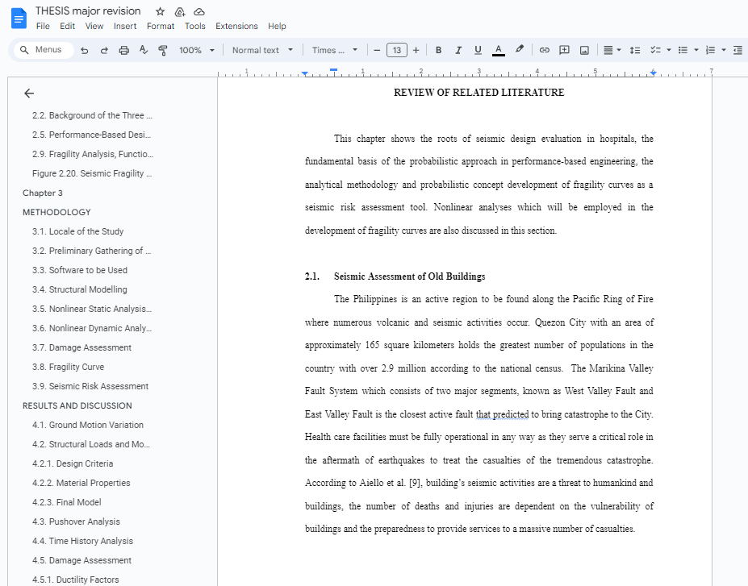Click the decrease indent icon
748x586 pixels.
[x=738, y=50]
